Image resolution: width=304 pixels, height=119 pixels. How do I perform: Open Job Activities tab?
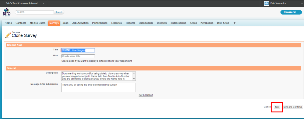(x=80, y=23)
